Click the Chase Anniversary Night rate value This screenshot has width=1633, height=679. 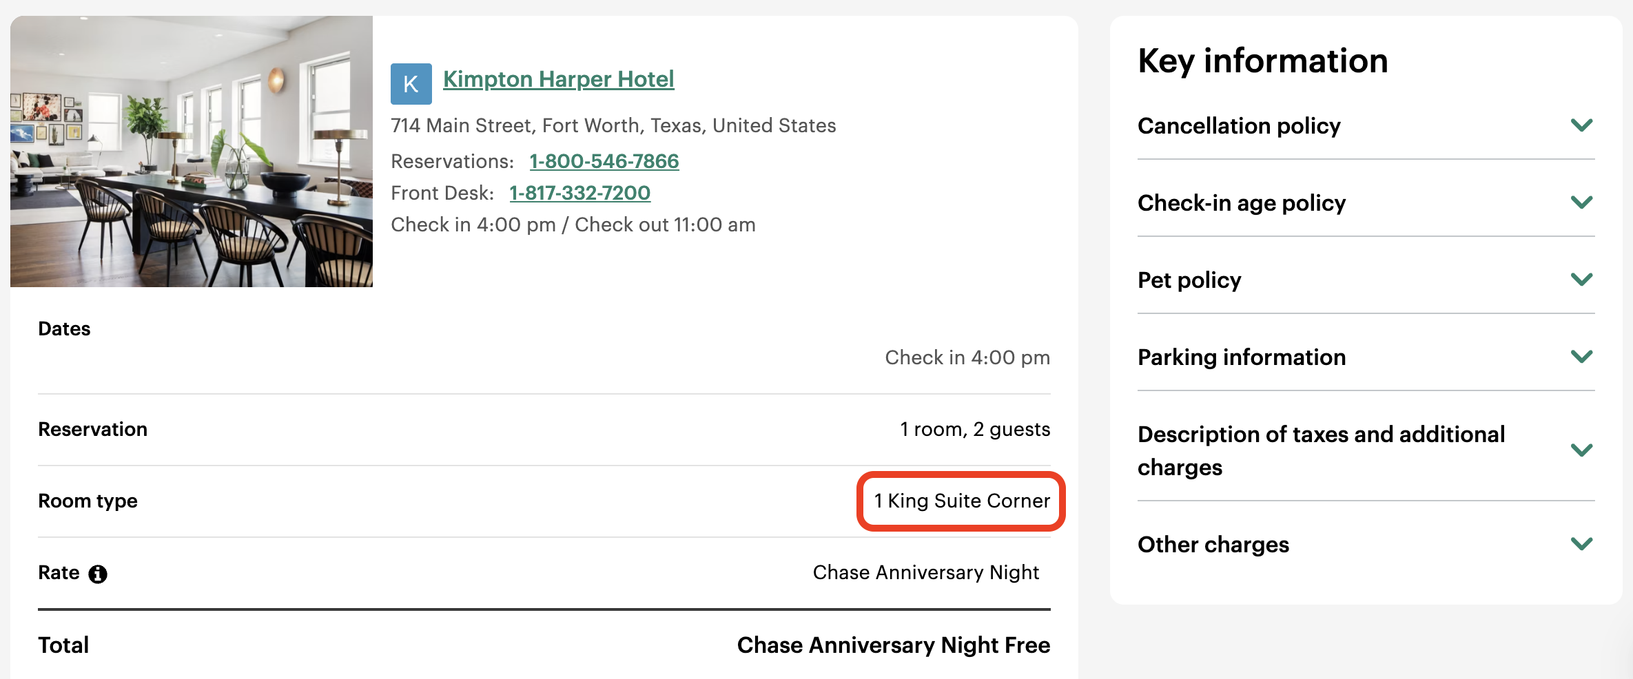tap(926, 572)
